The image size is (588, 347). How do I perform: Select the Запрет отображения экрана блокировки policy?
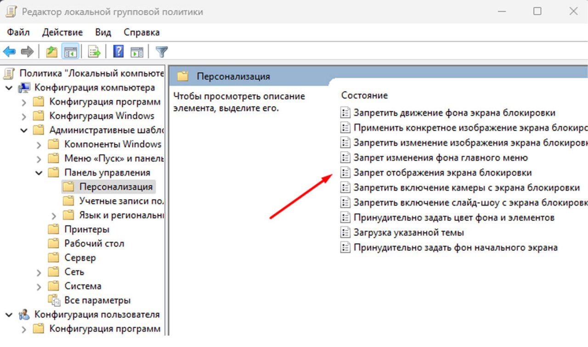click(442, 173)
